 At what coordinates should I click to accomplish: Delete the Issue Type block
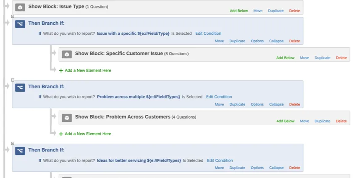(x=294, y=11)
